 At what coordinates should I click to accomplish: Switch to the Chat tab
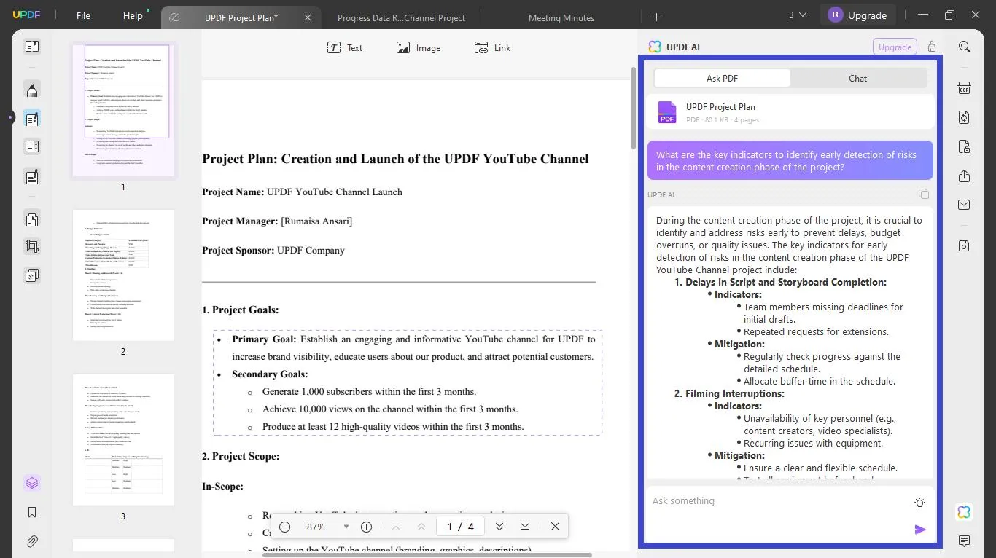[857, 79]
